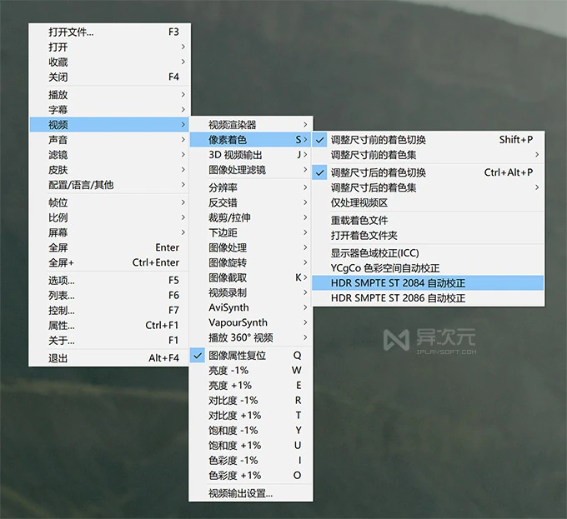Click 饱和度 +1% menu item
Screen dimensions: 567x519
251,446
